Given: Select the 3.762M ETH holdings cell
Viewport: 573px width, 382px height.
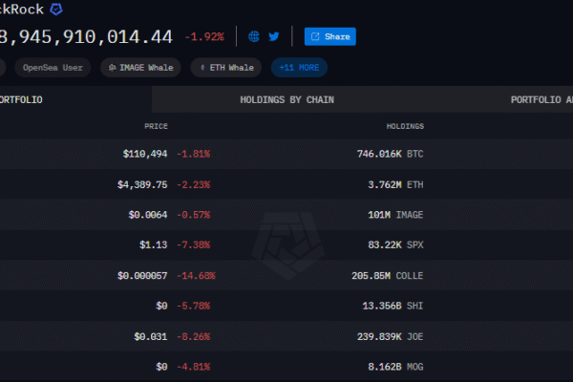Looking at the screenshot, I should (x=395, y=184).
